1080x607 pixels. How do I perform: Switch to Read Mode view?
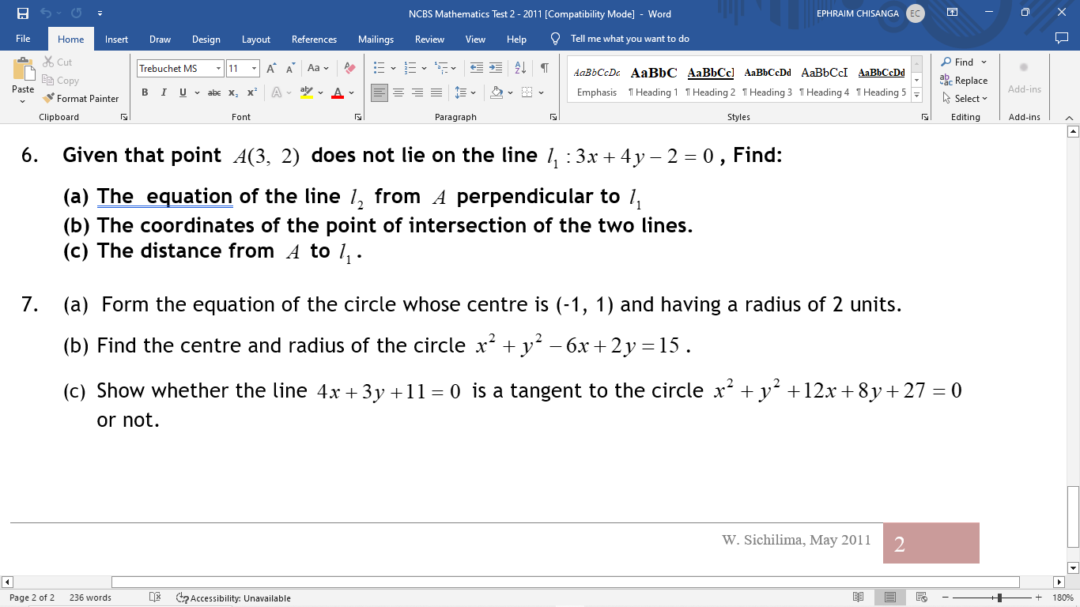click(859, 598)
